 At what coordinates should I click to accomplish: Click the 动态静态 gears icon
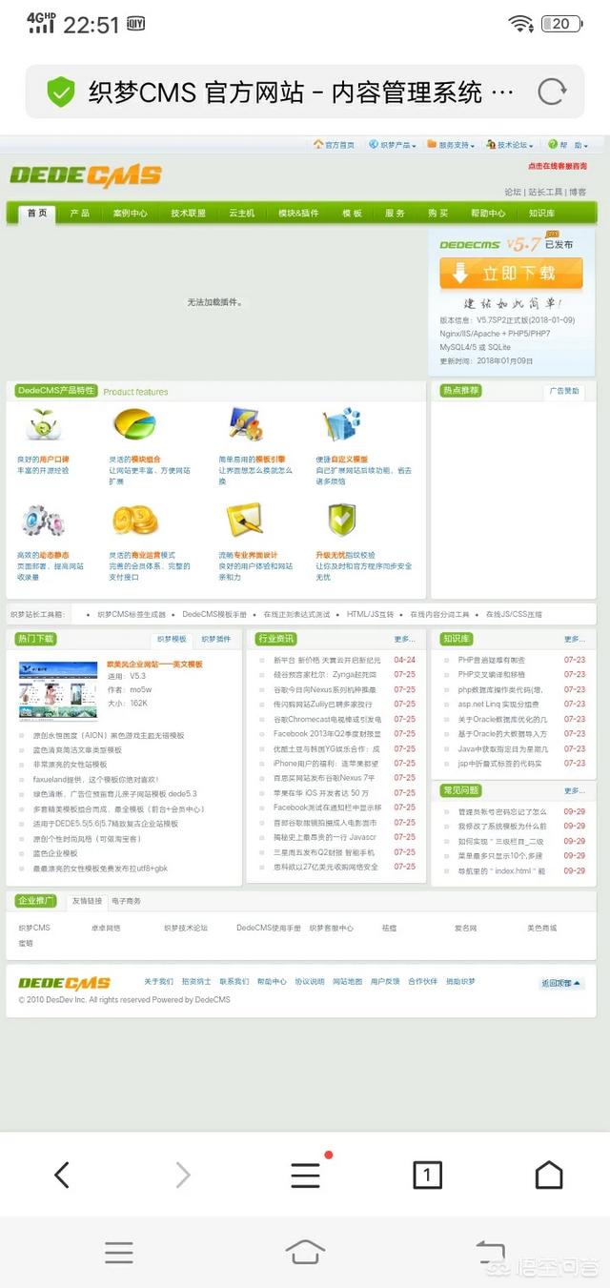pos(43,521)
